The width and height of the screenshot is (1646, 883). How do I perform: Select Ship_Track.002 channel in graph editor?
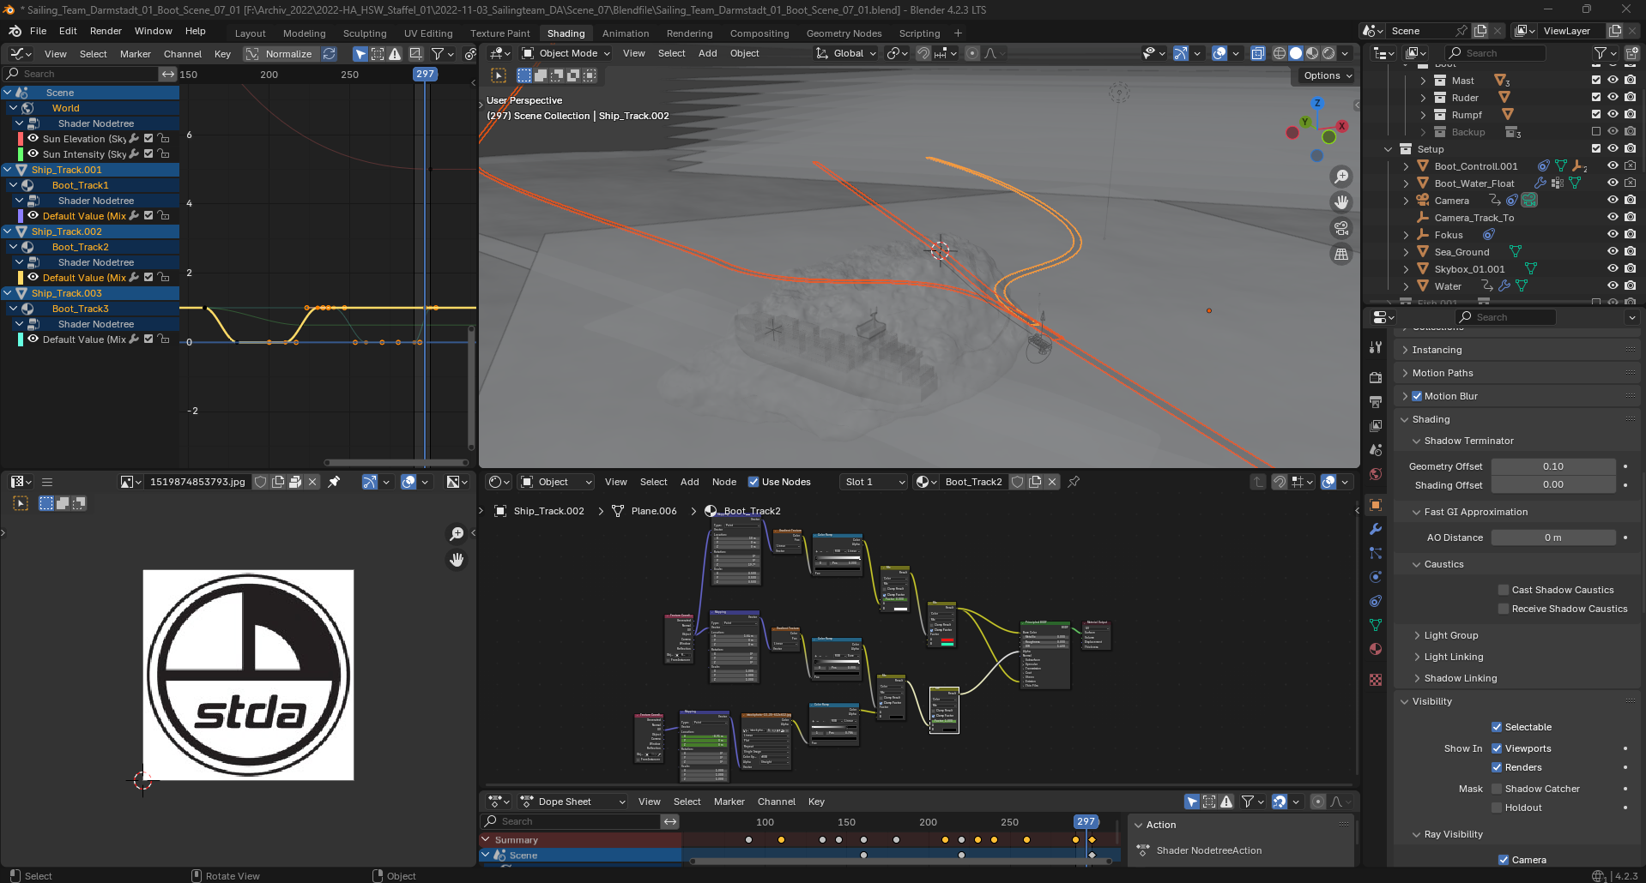(x=67, y=231)
